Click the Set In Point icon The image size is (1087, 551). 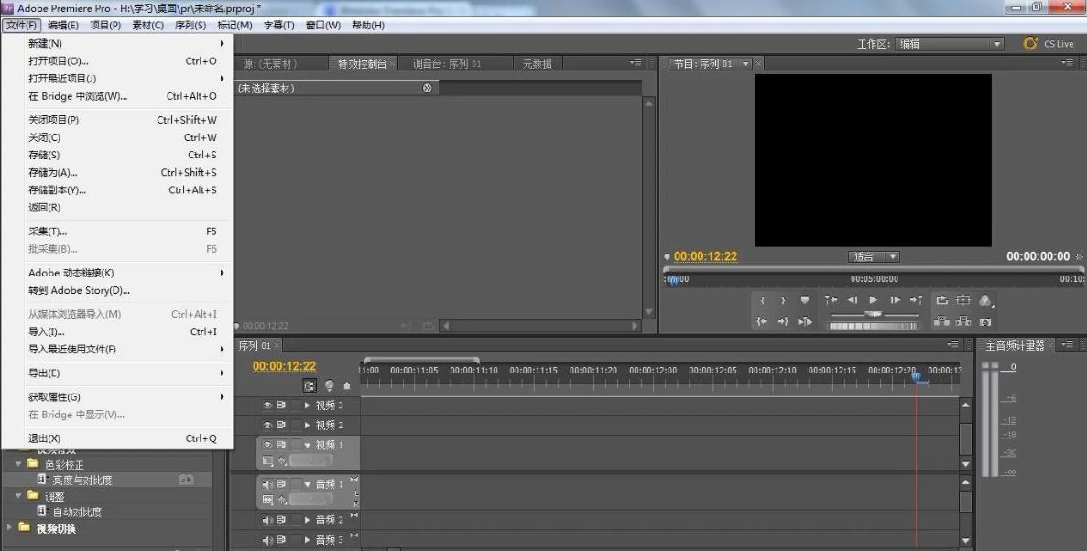(763, 300)
